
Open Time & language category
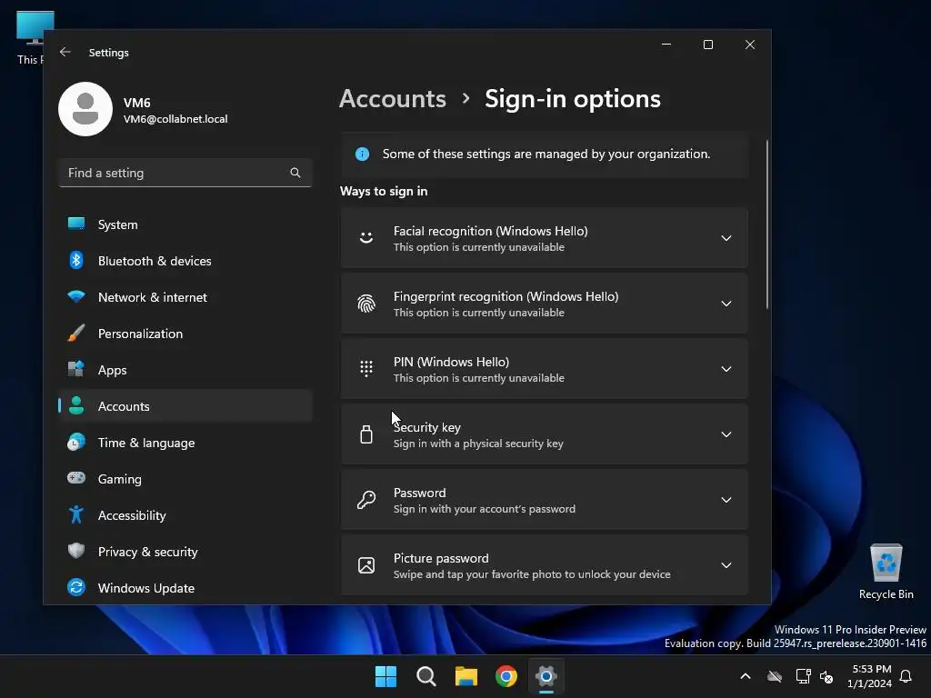(185, 443)
